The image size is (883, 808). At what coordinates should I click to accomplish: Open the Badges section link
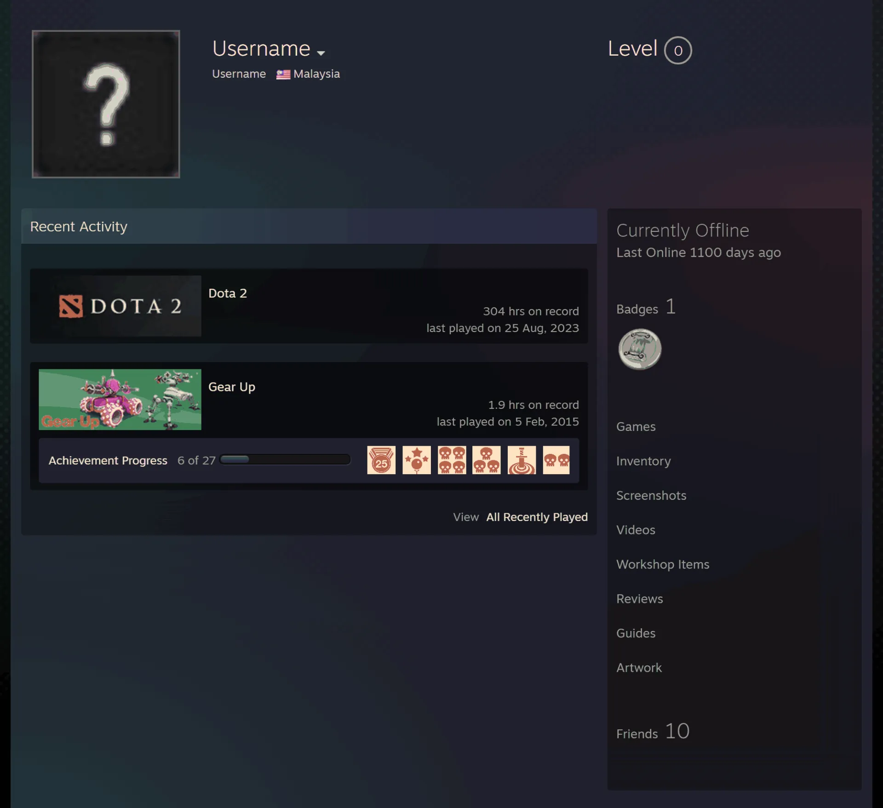coord(646,307)
